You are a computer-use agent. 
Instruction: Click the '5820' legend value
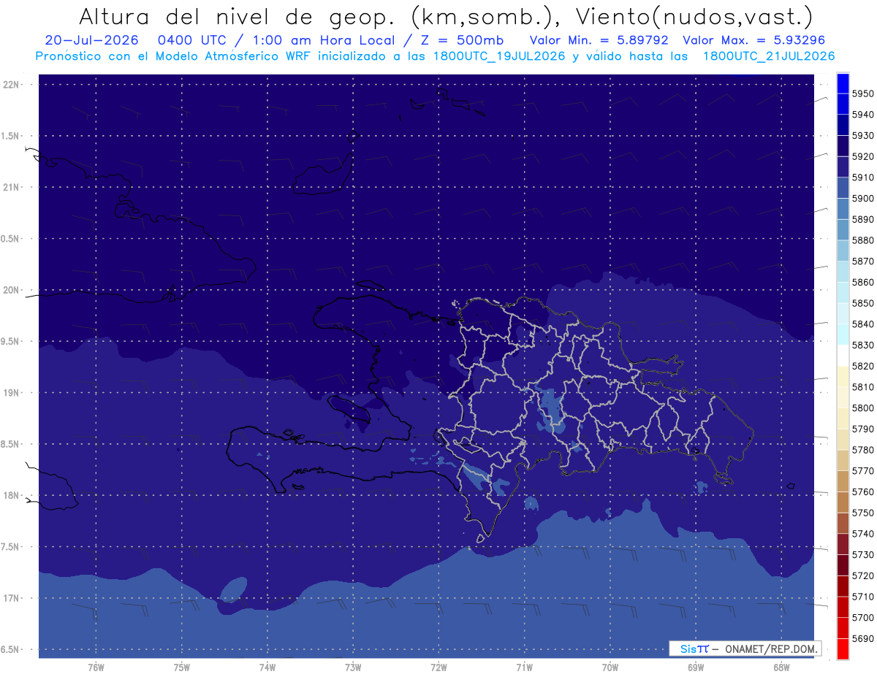click(863, 366)
